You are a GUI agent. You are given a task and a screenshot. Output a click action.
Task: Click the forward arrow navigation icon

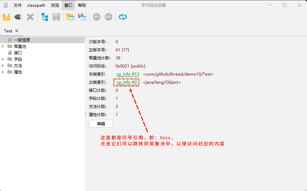pyautogui.click(x=108, y=17)
